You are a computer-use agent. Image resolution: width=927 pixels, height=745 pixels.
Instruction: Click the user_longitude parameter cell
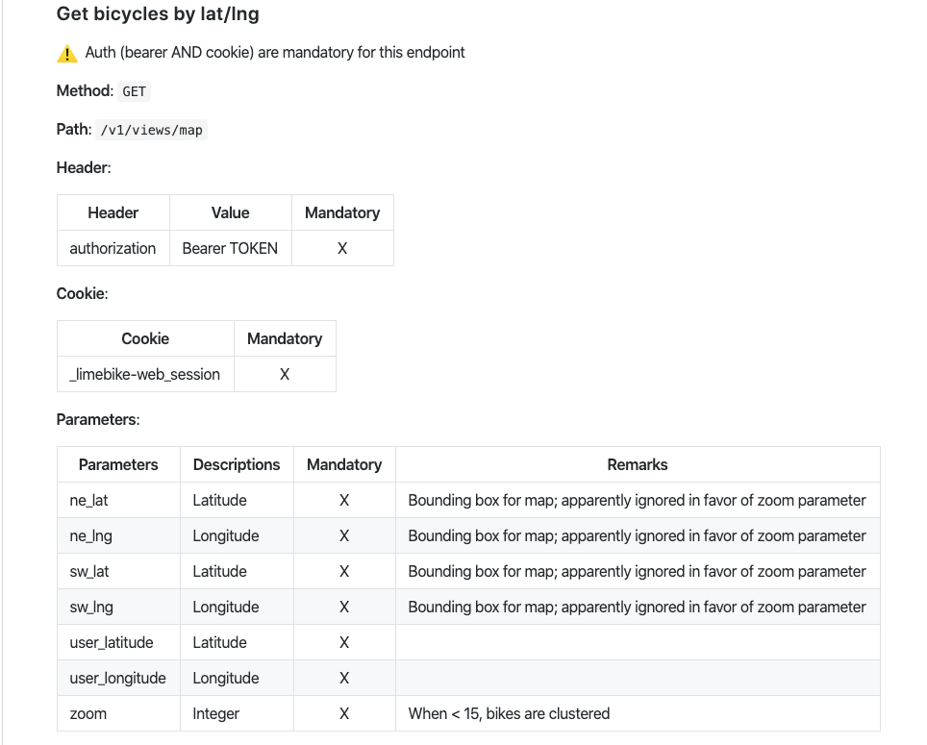(x=117, y=678)
